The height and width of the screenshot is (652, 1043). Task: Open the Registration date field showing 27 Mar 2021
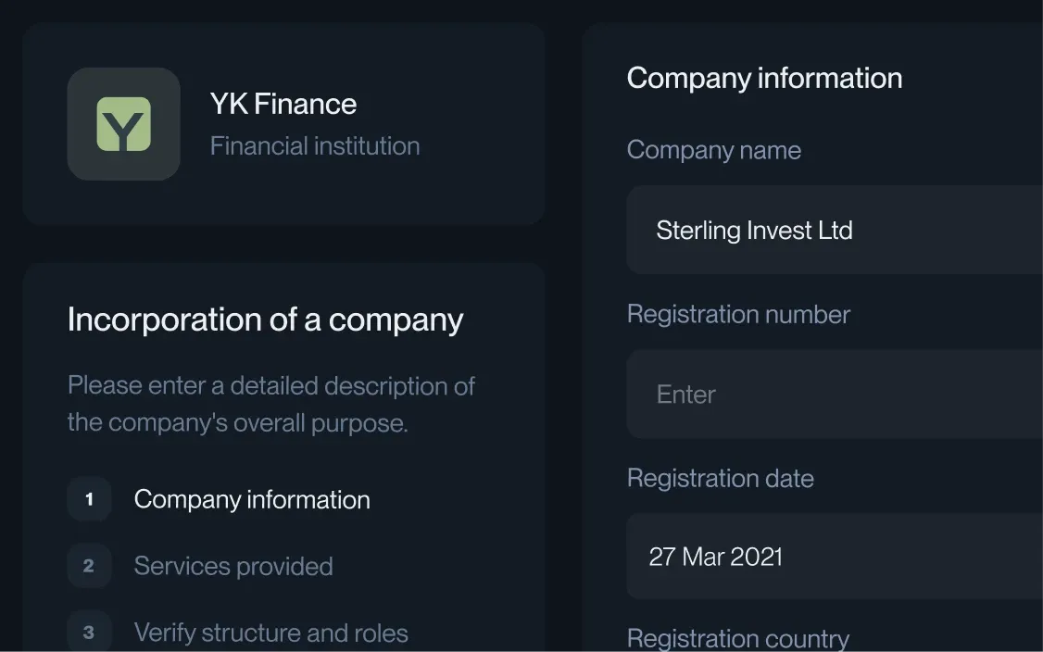tap(834, 557)
